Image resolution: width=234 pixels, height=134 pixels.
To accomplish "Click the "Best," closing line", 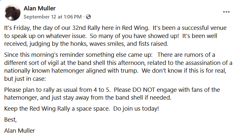I will (x=10, y=120).
